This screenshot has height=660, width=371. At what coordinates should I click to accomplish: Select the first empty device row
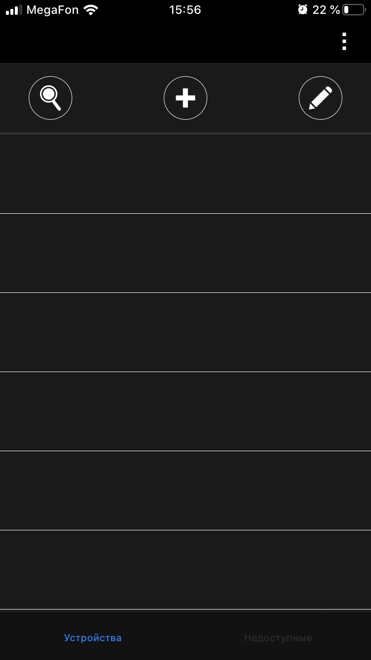point(185,174)
